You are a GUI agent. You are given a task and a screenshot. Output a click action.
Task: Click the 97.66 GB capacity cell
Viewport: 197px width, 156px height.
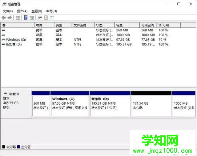123,40
